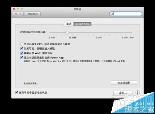Open help with the question mark button

click(138, 92)
